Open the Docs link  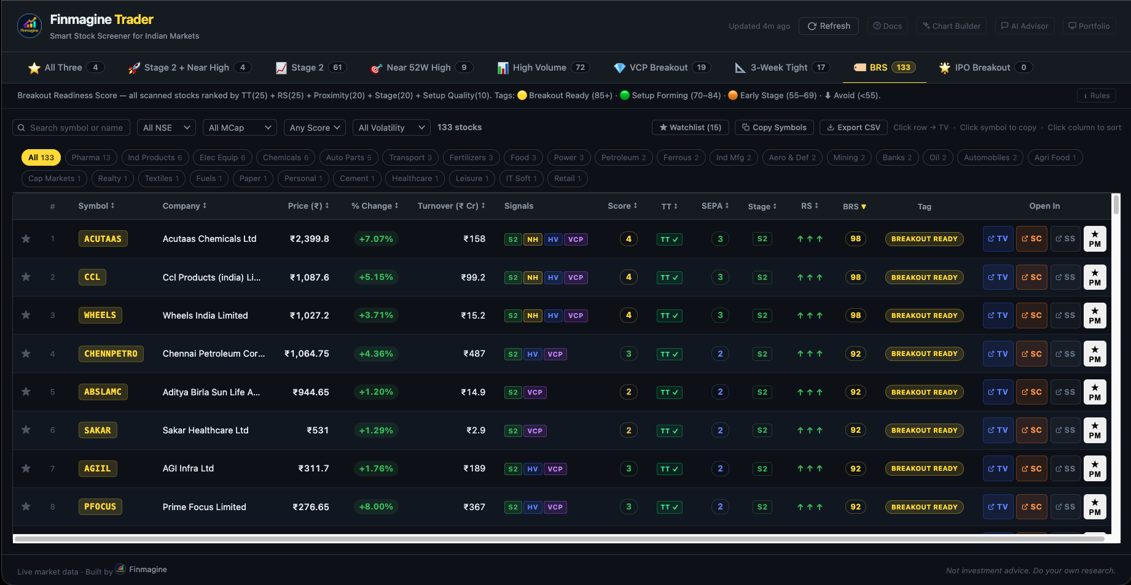pyautogui.click(x=887, y=26)
